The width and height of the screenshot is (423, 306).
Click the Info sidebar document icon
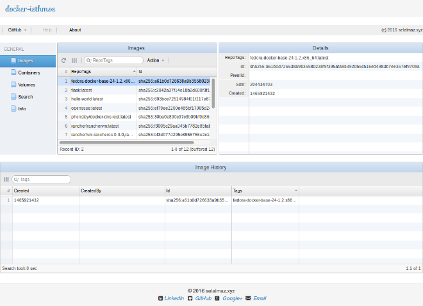[x=13, y=108]
